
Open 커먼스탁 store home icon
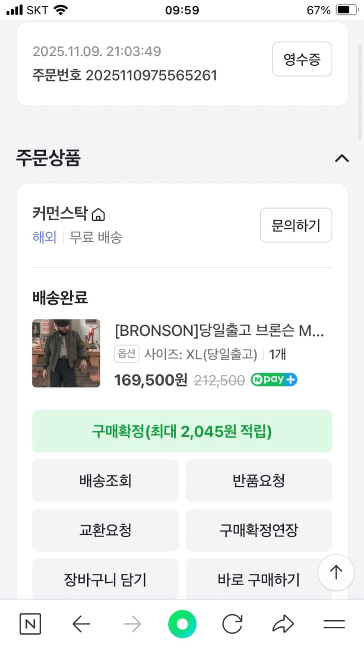tap(99, 214)
